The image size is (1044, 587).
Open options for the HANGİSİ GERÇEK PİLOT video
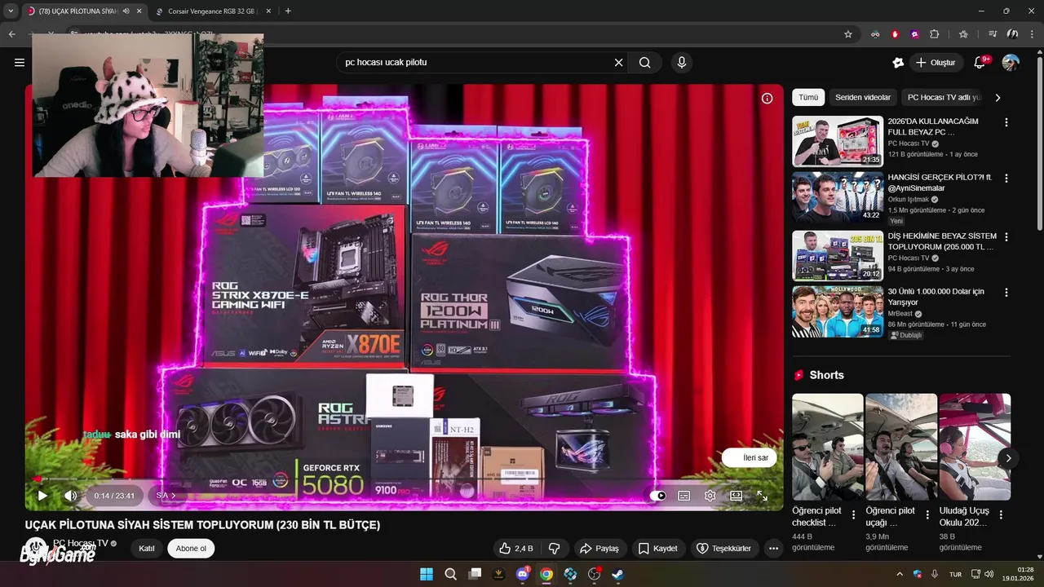[x=1006, y=178]
